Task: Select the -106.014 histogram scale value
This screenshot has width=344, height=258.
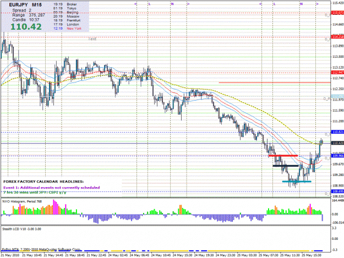Action: [x=338, y=222]
